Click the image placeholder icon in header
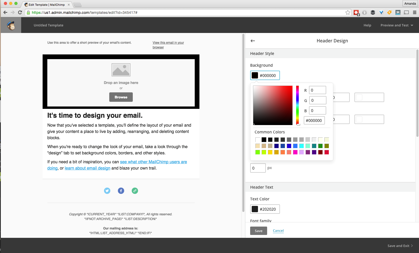This screenshot has height=253, width=419. point(121,70)
